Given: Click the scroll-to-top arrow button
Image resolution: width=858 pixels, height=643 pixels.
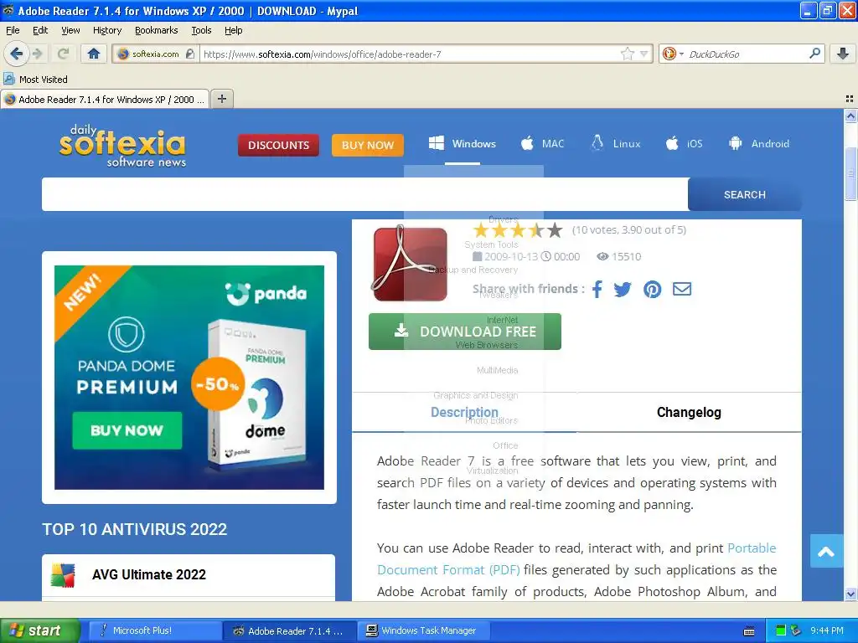Looking at the screenshot, I should pyautogui.click(x=826, y=551).
